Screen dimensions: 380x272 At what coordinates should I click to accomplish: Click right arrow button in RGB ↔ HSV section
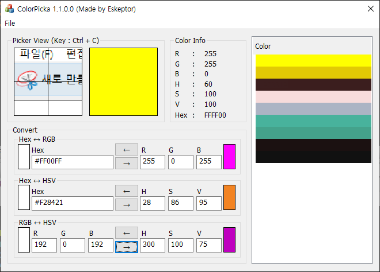coord(127,247)
